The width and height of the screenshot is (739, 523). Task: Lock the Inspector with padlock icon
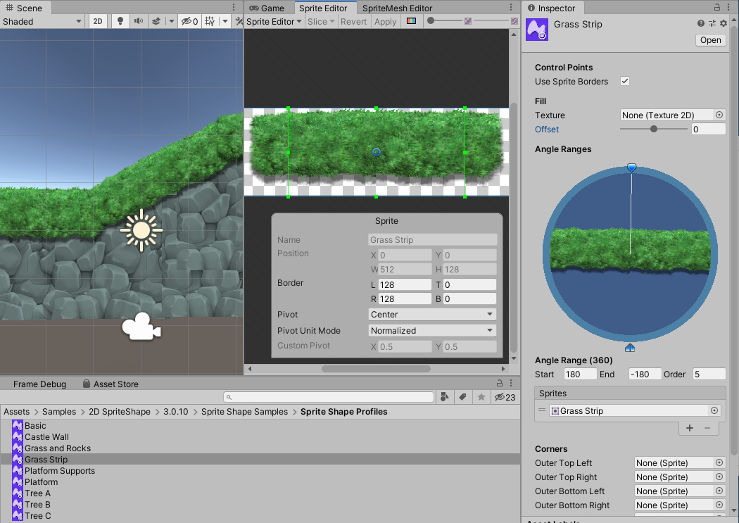(716, 8)
